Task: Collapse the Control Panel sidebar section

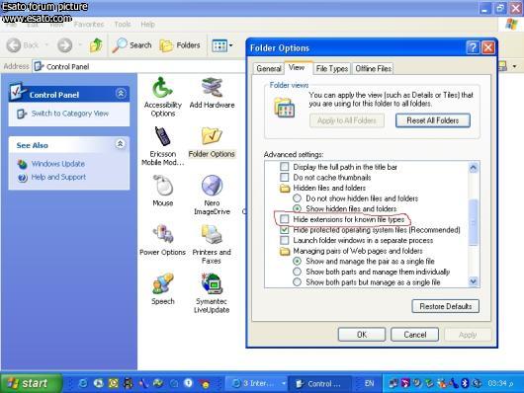Action: click(121, 94)
